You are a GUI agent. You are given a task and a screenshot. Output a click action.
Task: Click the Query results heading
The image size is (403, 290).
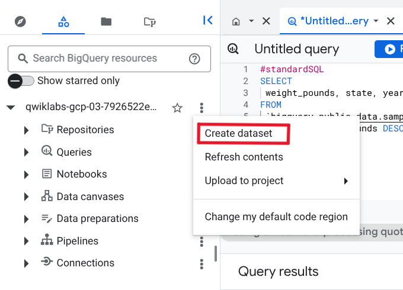pyautogui.click(x=278, y=272)
